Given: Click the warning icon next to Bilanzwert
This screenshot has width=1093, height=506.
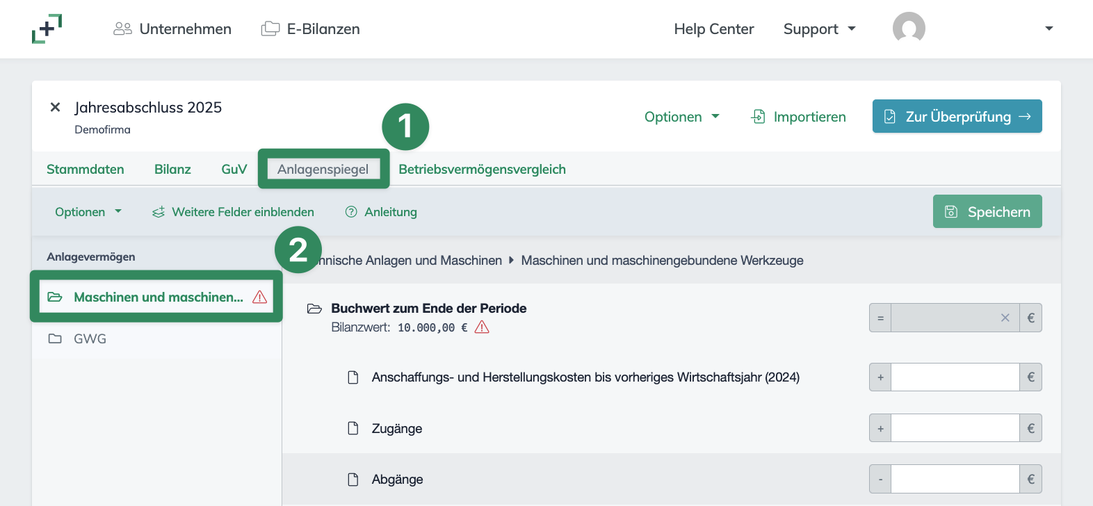Looking at the screenshot, I should point(482,327).
